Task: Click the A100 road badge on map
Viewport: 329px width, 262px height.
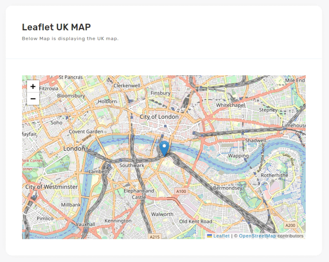Action: coord(181,191)
